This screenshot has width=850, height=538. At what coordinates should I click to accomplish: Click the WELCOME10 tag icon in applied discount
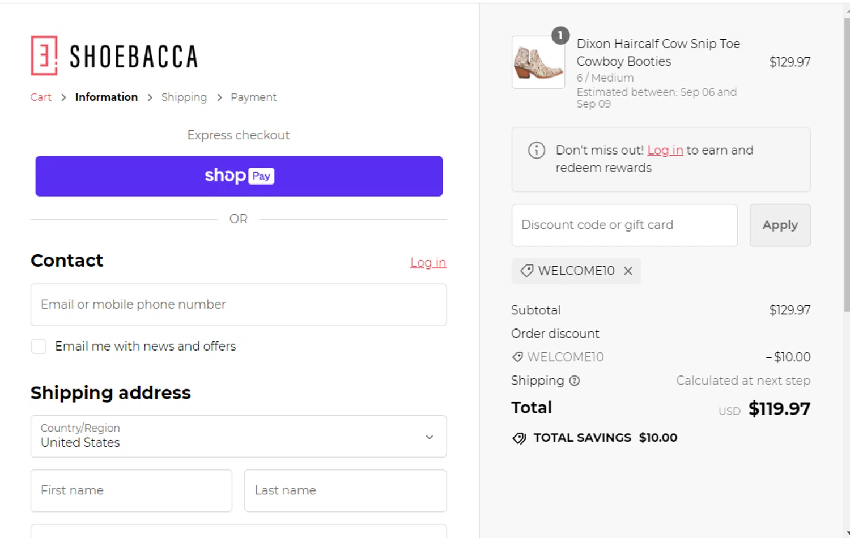pyautogui.click(x=526, y=271)
